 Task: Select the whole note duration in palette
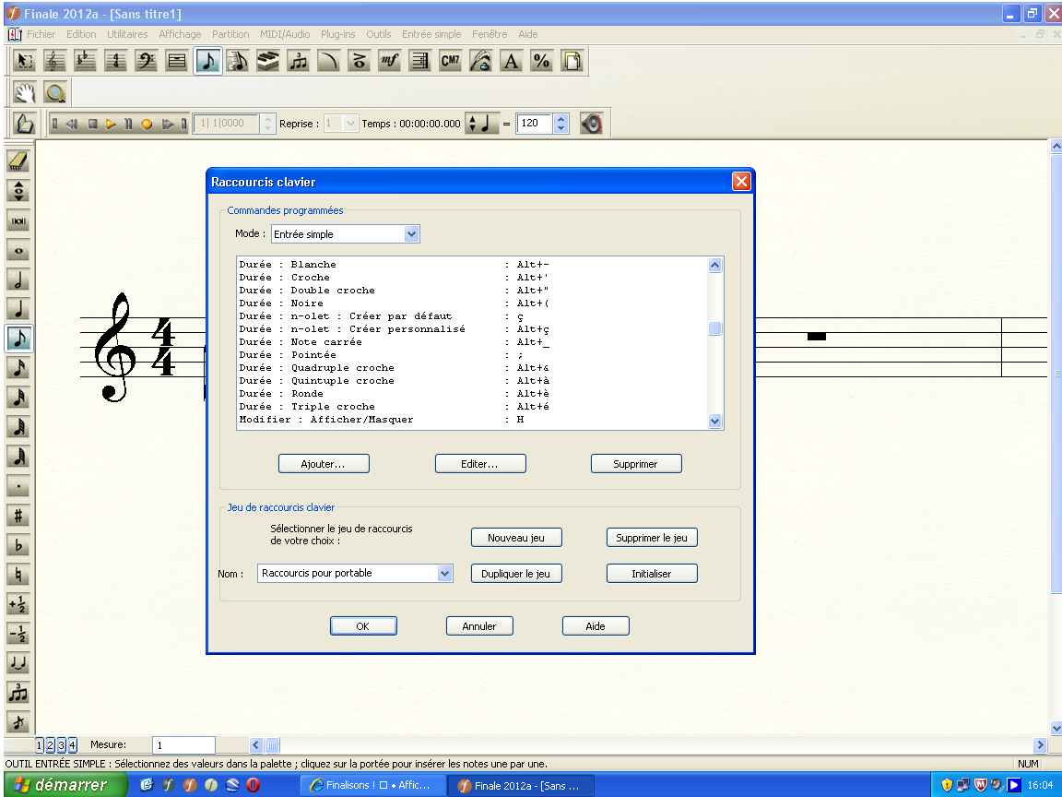click(18, 251)
